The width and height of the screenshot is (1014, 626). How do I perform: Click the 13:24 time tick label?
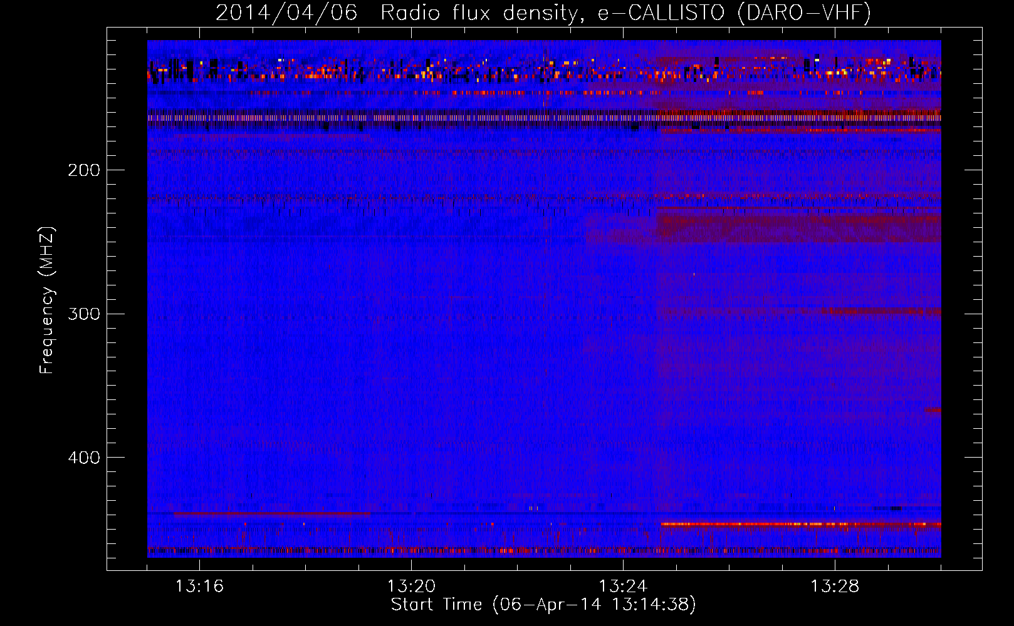(x=623, y=586)
